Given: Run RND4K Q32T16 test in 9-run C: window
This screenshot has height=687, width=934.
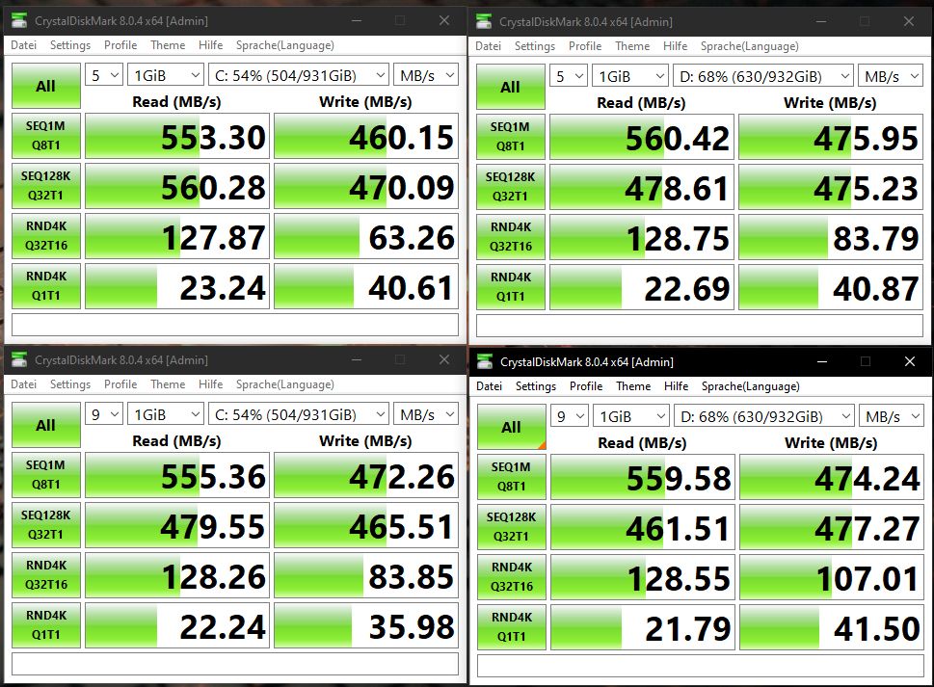Looking at the screenshot, I should pos(46,575).
